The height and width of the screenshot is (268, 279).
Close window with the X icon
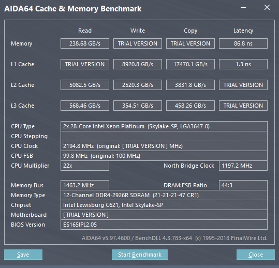[267, 7]
